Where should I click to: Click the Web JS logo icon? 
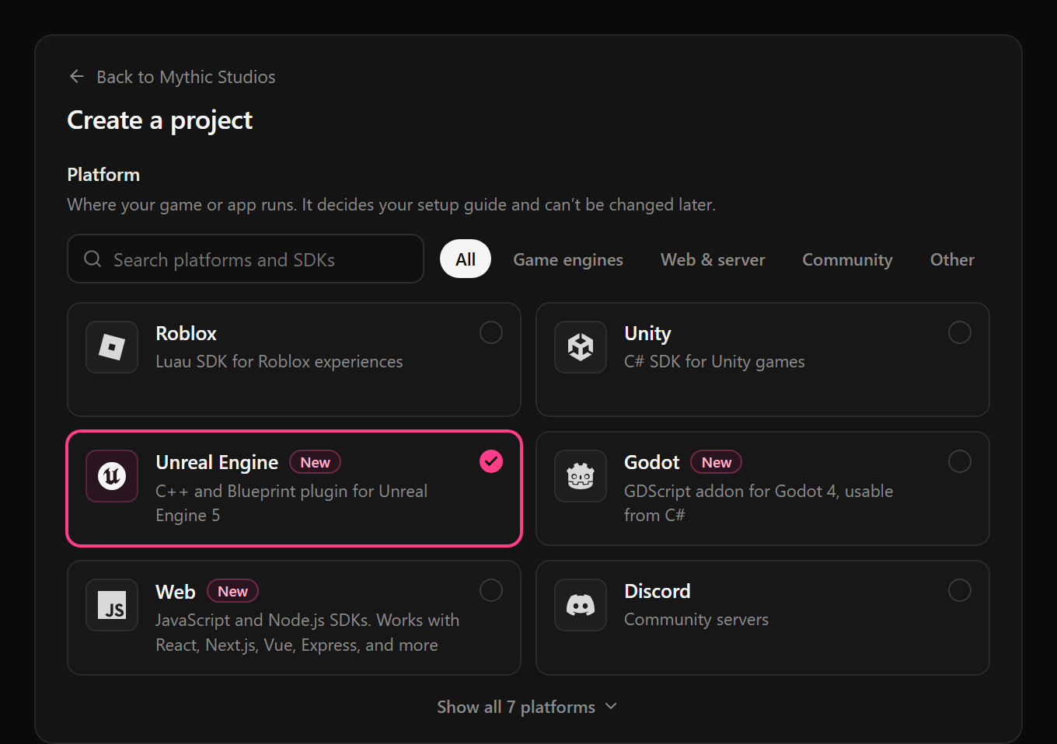112,605
